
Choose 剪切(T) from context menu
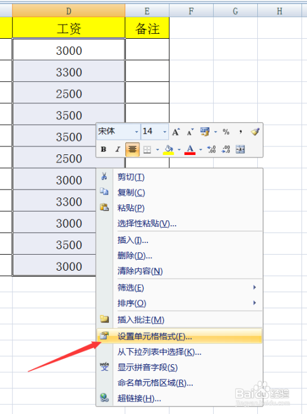click(179, 177)
